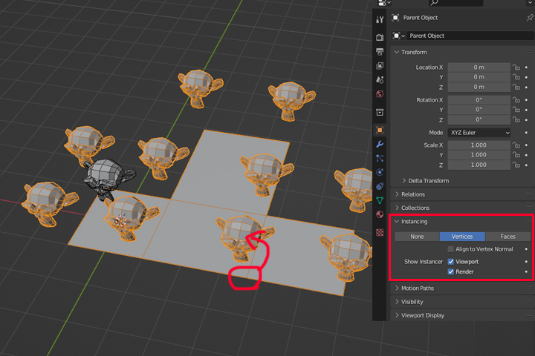Collapse the Transform panel
535x356 pixels.
tap(397, 52)
